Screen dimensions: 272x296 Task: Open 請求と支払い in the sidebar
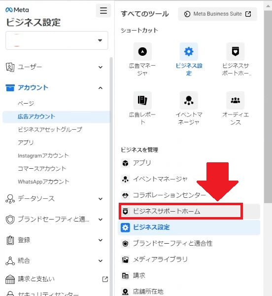tap(36, 279)
